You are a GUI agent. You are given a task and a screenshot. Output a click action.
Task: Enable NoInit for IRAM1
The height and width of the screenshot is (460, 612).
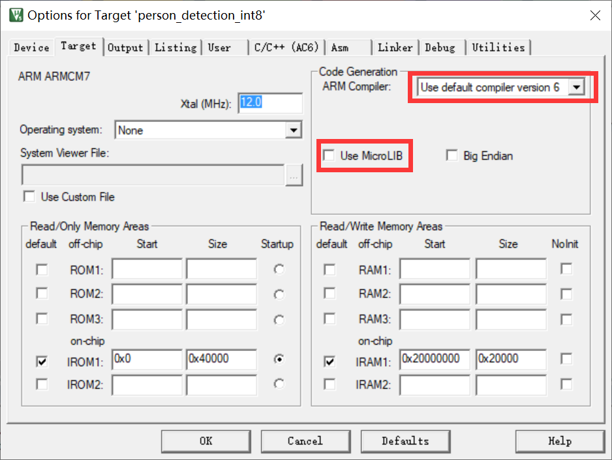[x=566, y=359]
